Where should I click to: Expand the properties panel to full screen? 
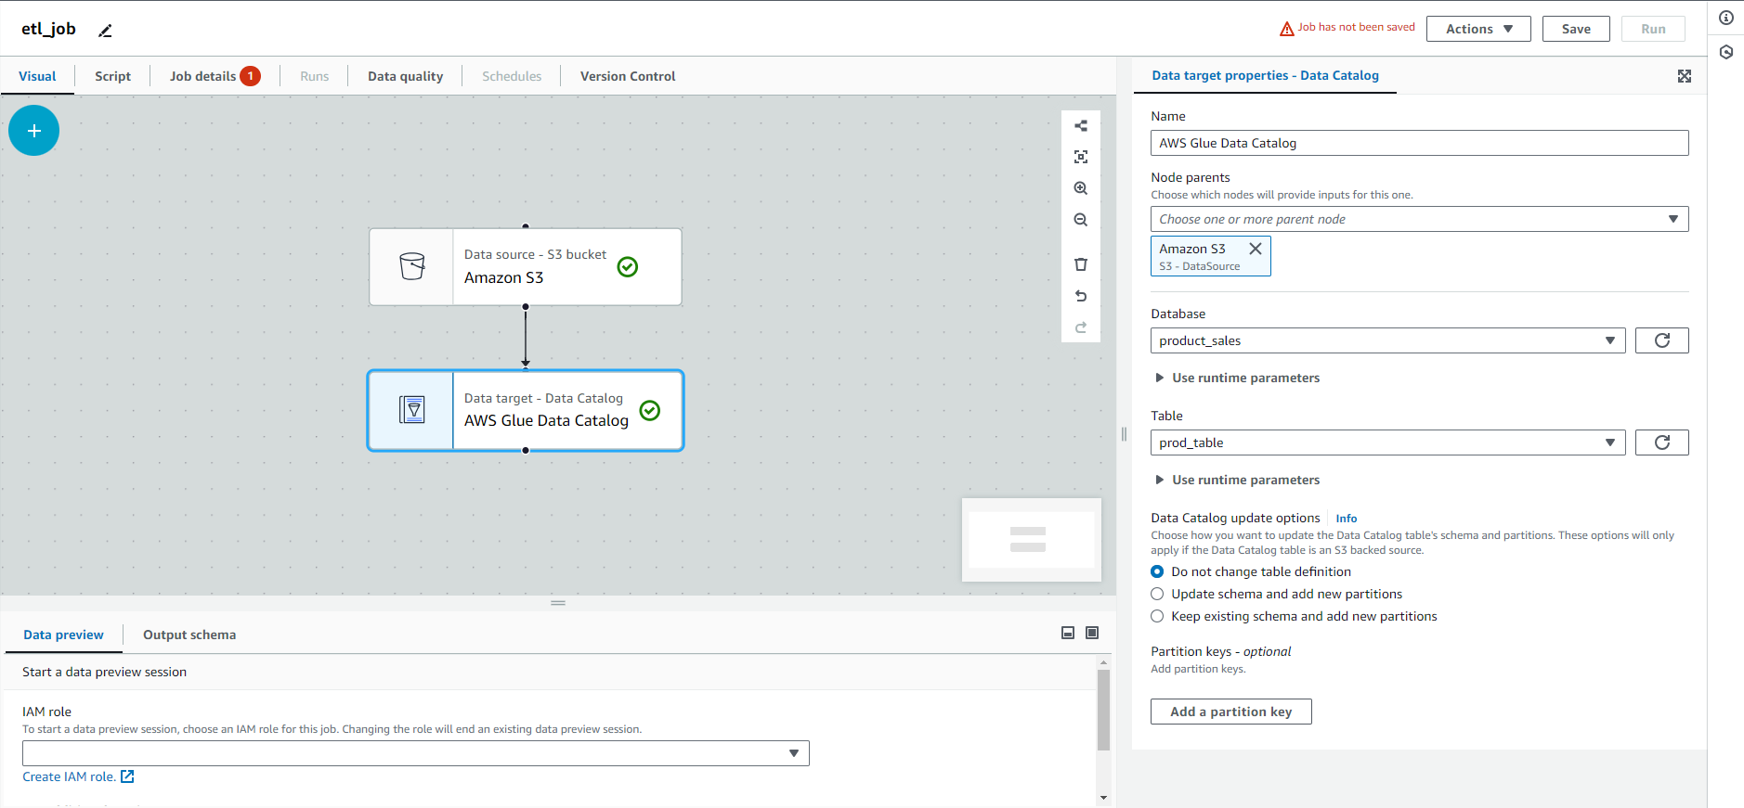1685,76
